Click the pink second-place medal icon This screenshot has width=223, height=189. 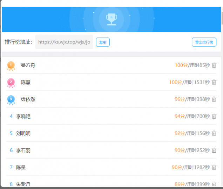(x=11, y=83)
